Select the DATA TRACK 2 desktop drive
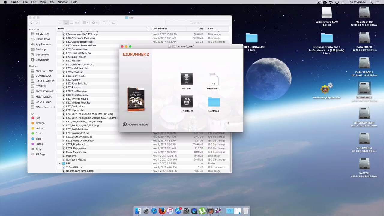This screenshot has width=384, height=216. point(364,66)
